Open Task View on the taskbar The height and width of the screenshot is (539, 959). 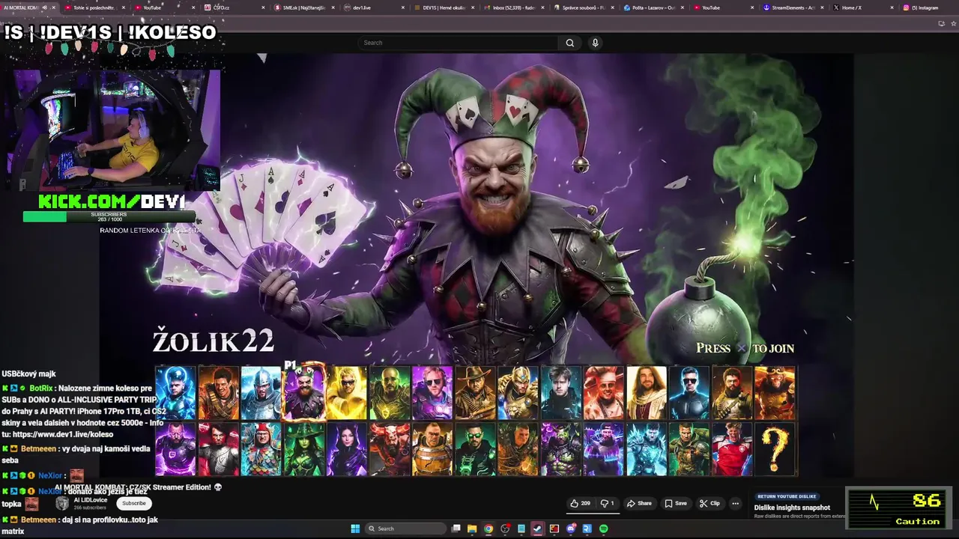tap(456, 529)
